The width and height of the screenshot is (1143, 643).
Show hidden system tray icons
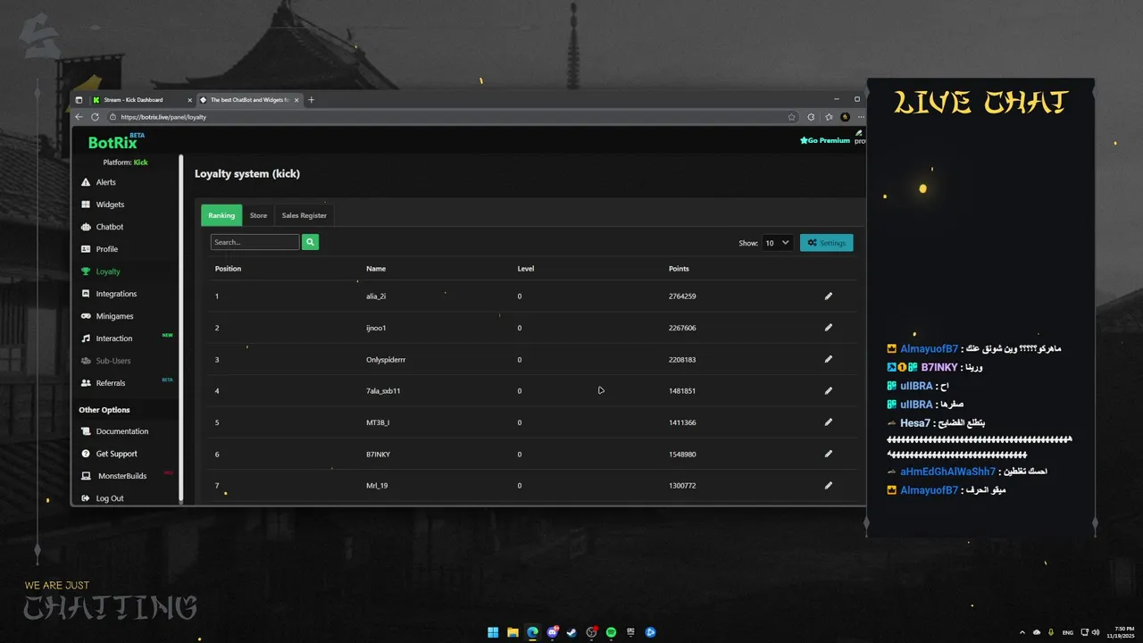pos(1022,632)
